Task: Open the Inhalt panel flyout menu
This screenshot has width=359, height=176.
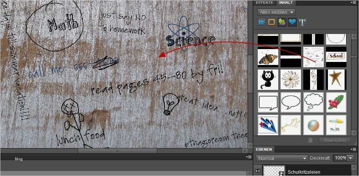Action: pos(354,3)
